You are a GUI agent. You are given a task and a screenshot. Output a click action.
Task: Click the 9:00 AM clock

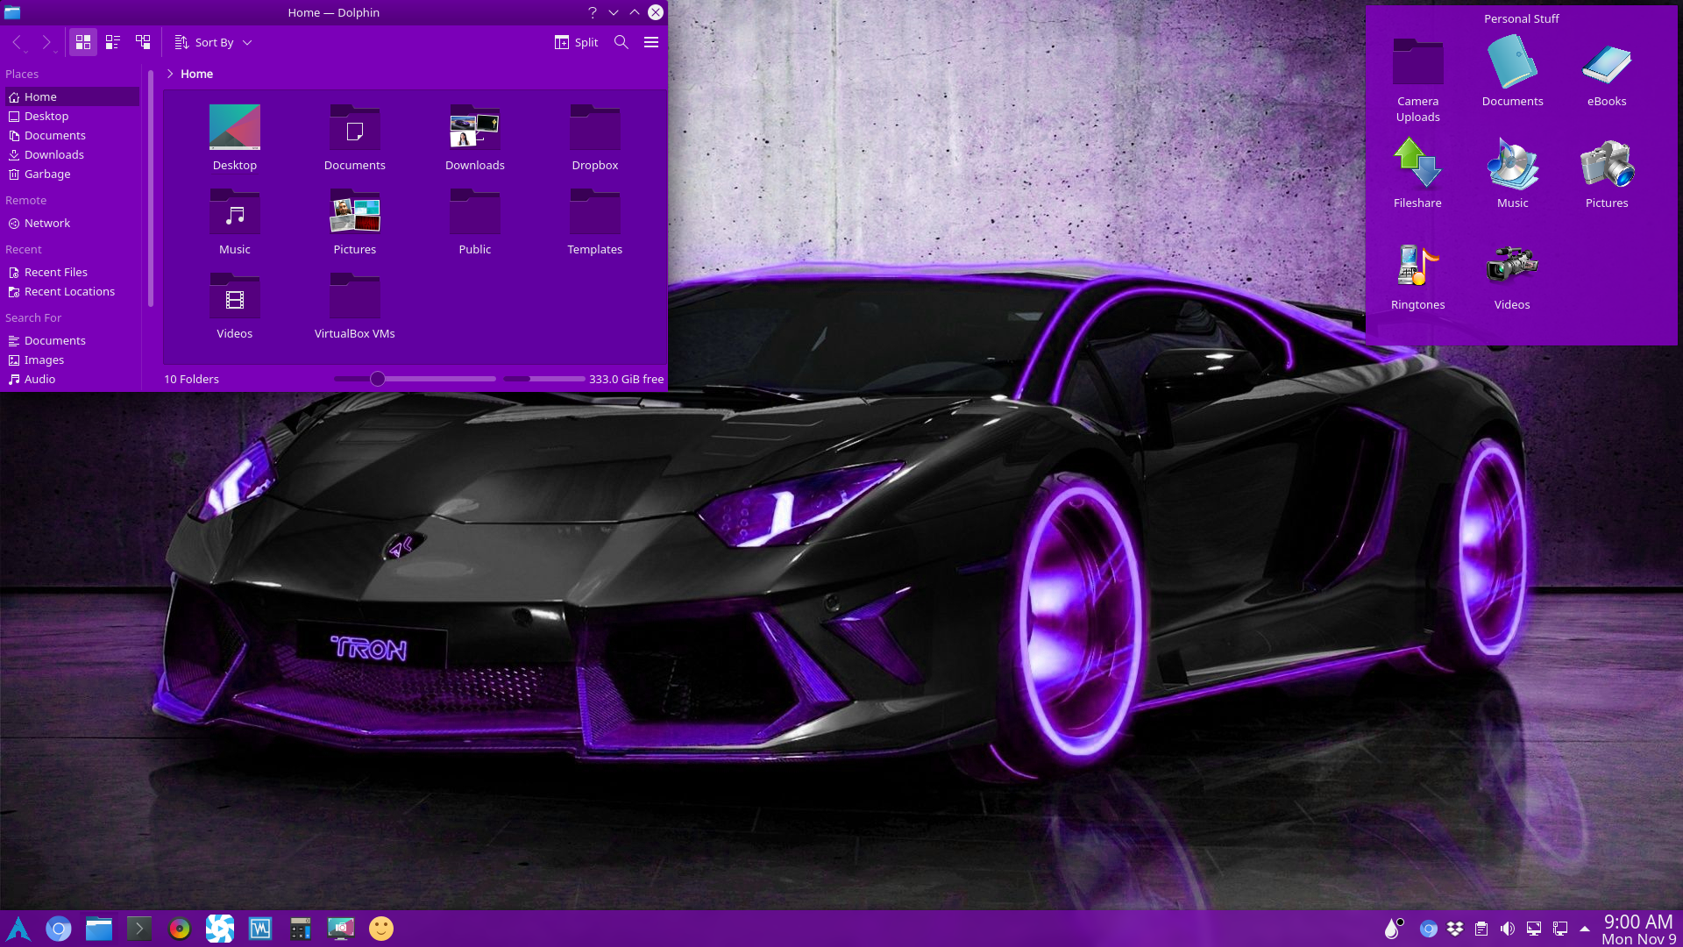click(x=1638, y=922)
